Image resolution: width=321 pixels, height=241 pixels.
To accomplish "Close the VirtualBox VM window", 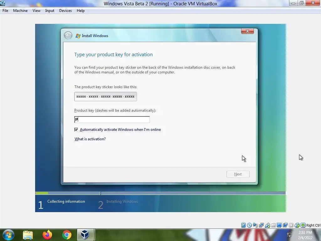I will point(313,3).
